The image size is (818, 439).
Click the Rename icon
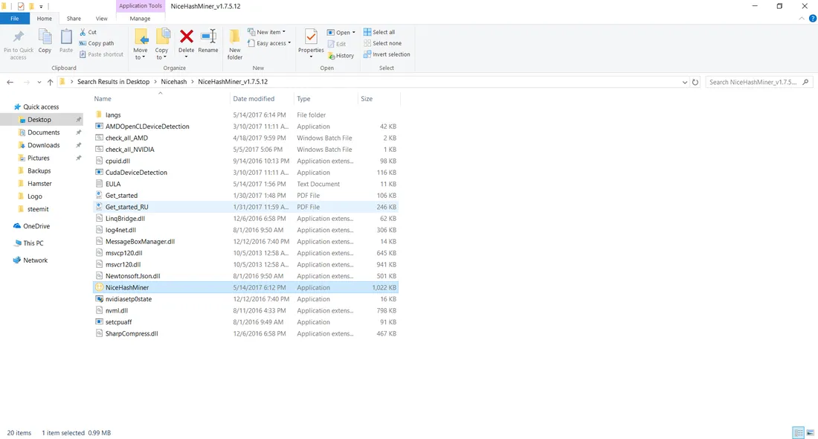208,36
